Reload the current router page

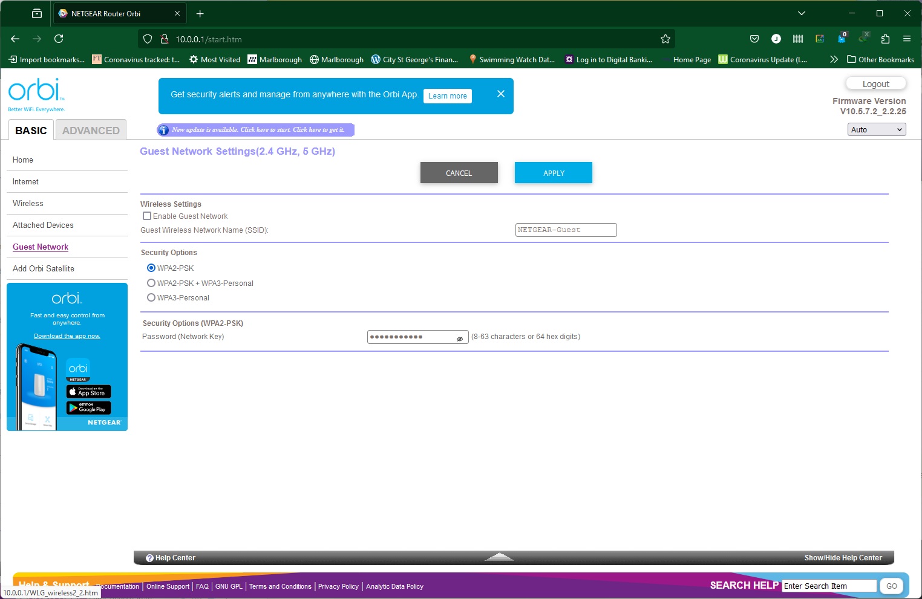click(59, 39)
